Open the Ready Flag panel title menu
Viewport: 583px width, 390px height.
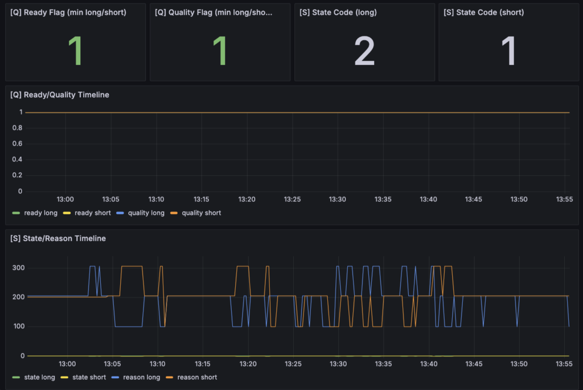pyautogui.click(x=68, y=12)
